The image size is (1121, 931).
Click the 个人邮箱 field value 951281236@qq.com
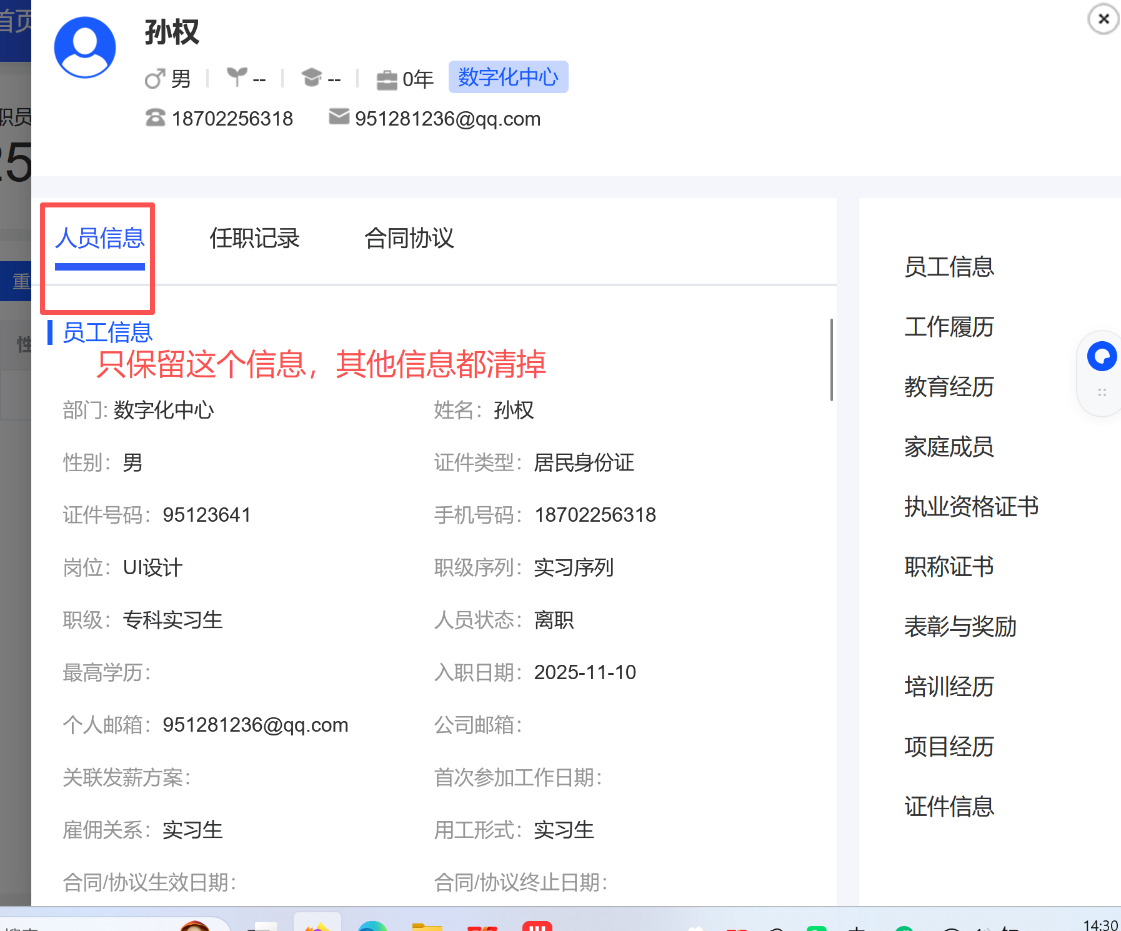pos(256,725)
